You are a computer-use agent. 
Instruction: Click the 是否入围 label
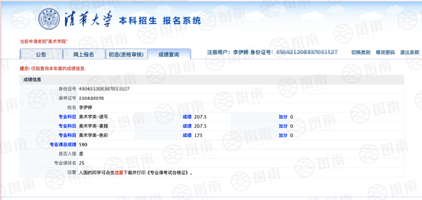(67, 154)
